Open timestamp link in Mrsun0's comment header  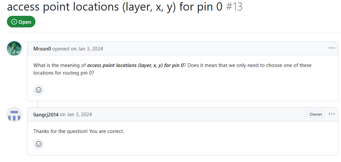(x=90, y=49)
